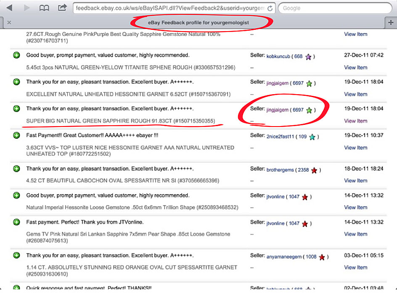
Task: Click date 19-Dec-11 10:37
Action: (x=364, y=135)
